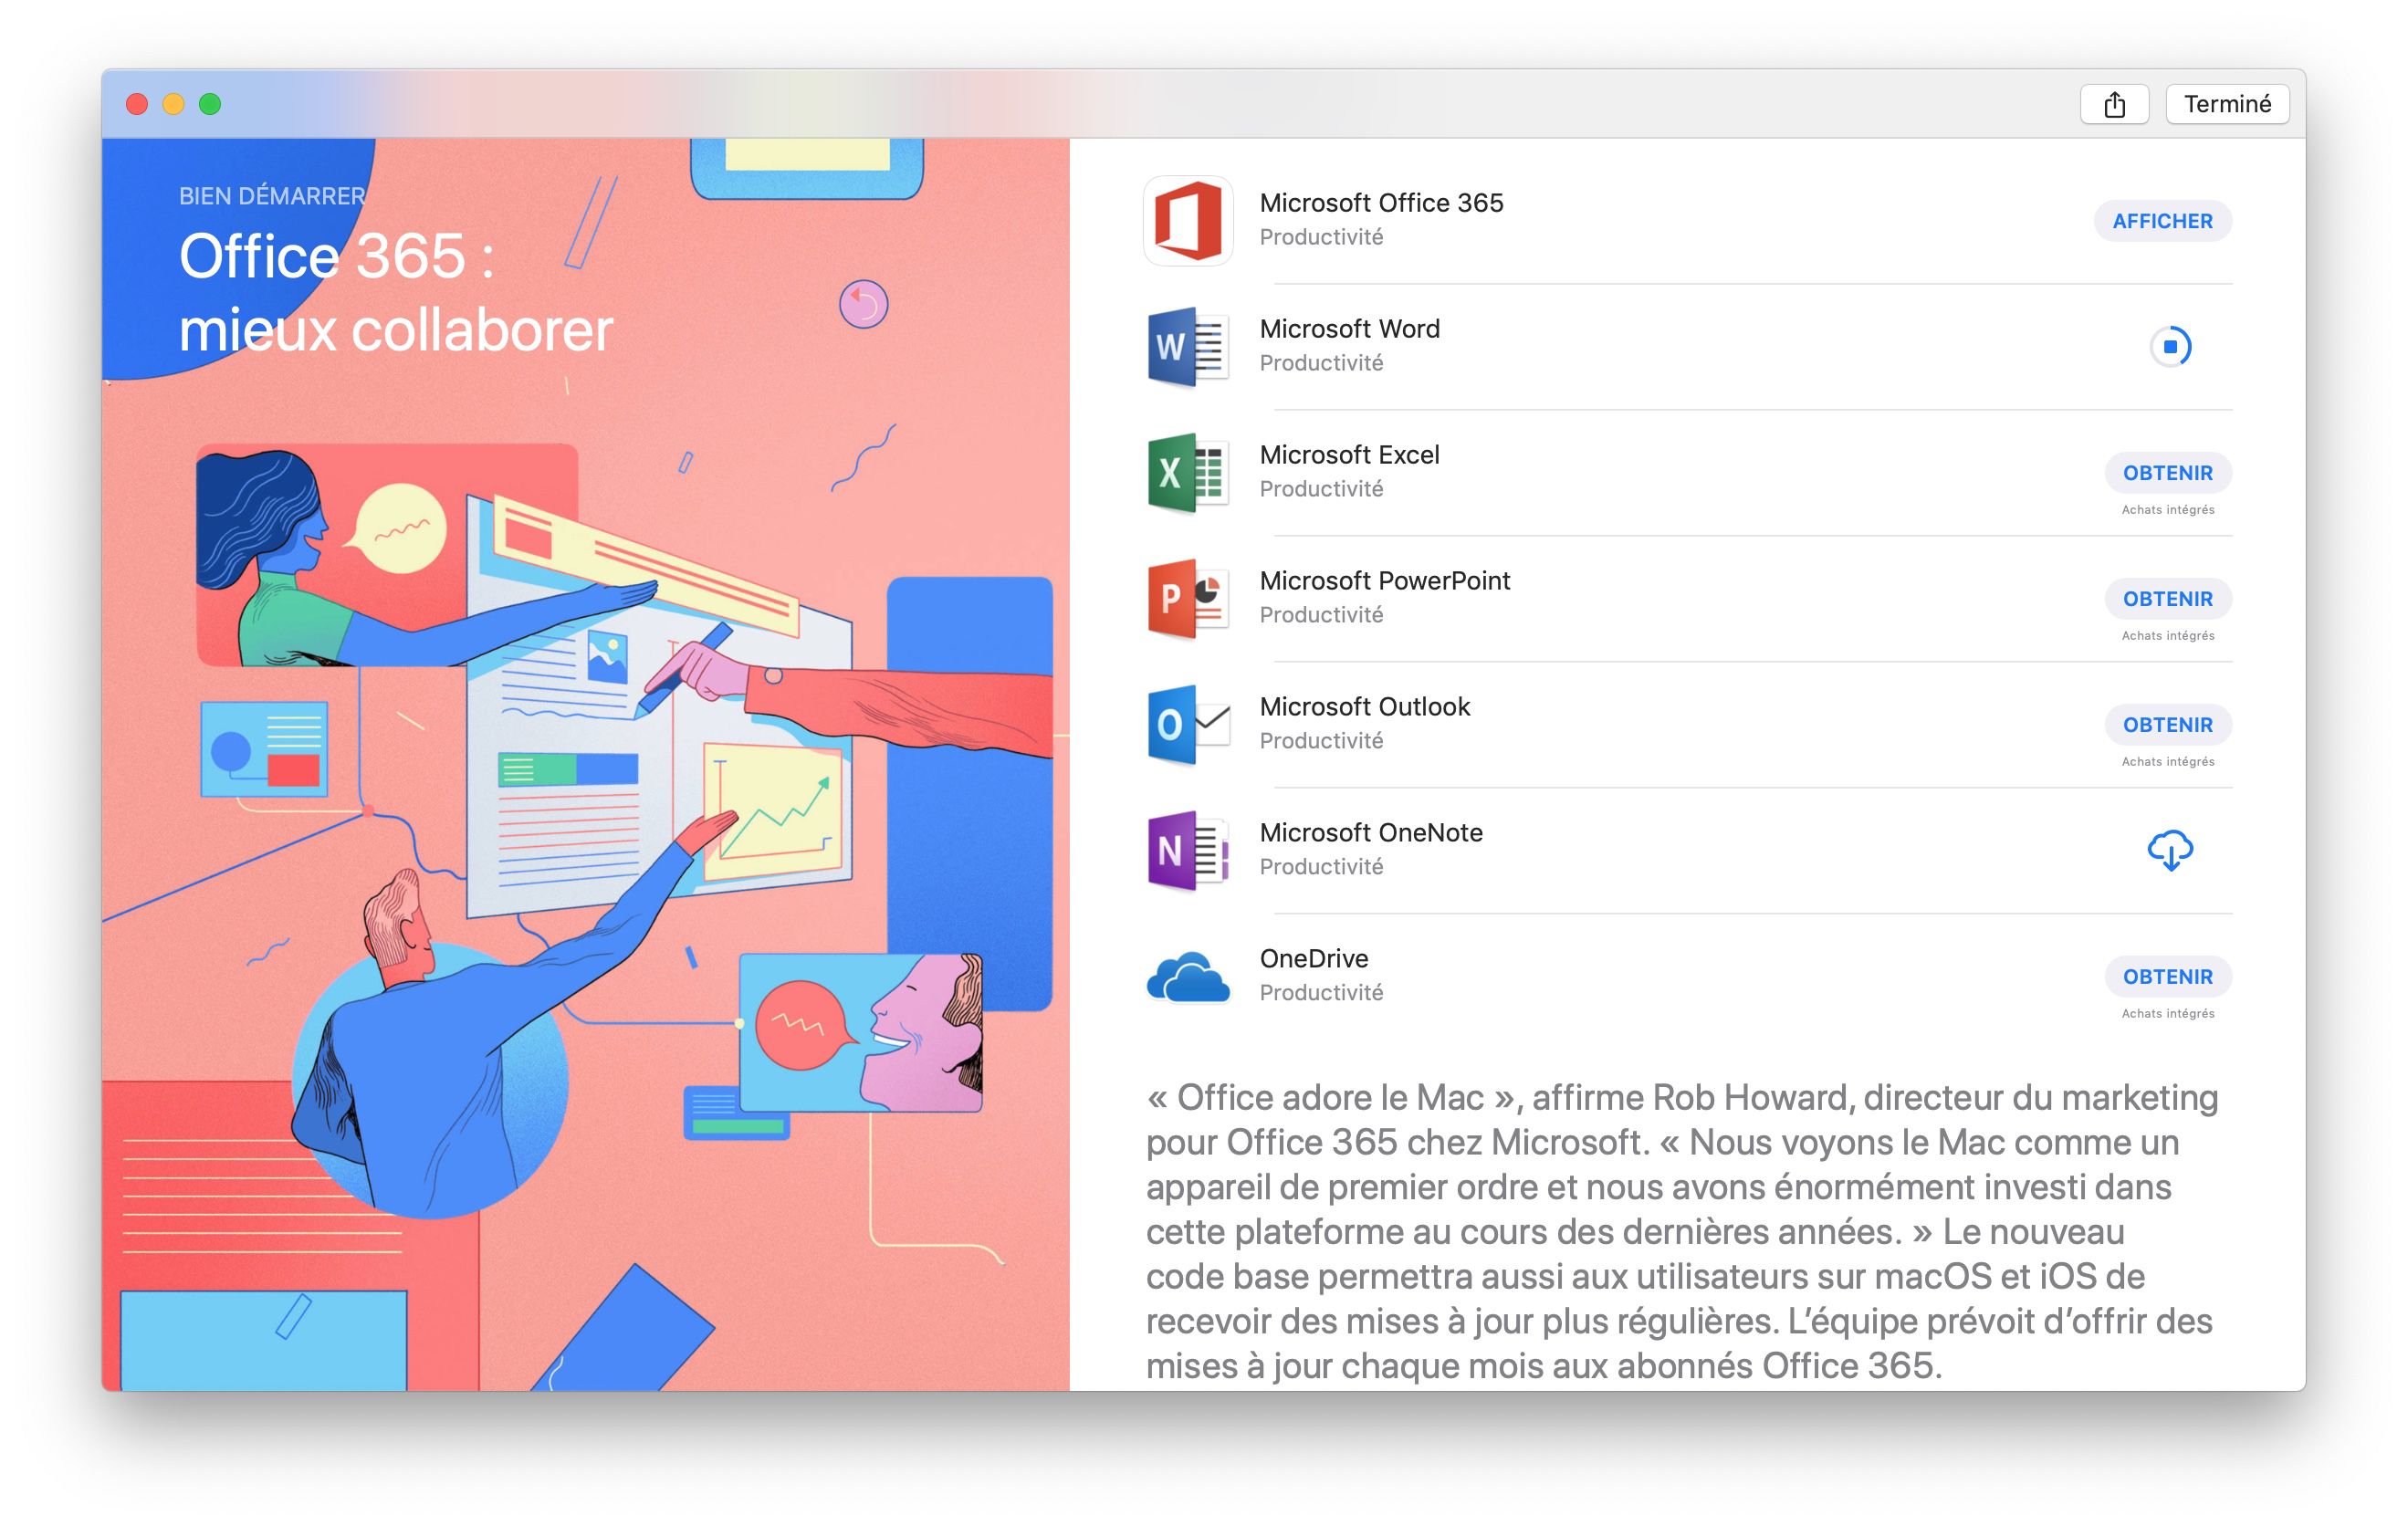Click OBTENIR for OneDrive

(x=2168, y=976)
